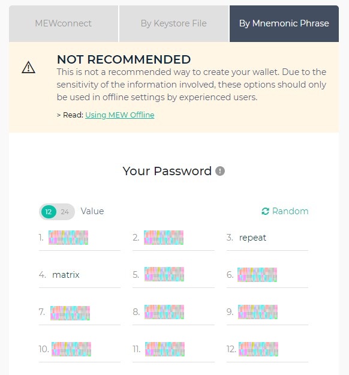Click mnemonic word field number 5
Viewport: 349px width, 375px height.
pos(173,275)
